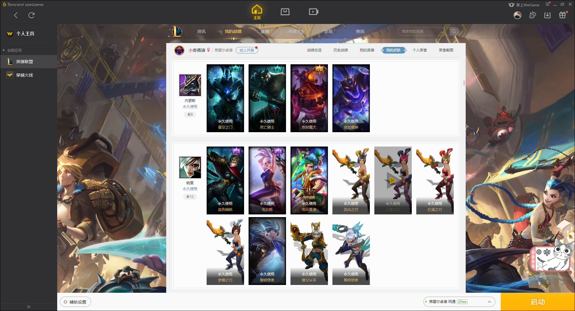The image size is (575, 311).
Task: Play the 幻星之刃 skin preview
Action: pos(393,180)
